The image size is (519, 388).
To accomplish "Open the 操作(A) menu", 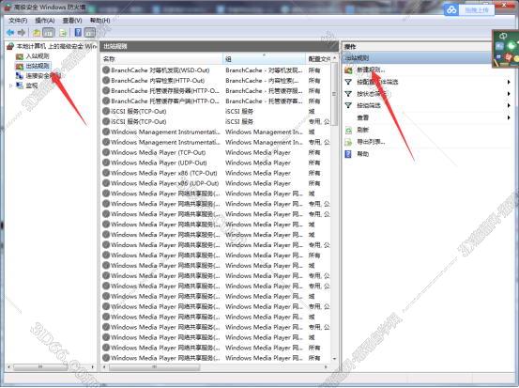I will (x=45, y=21).
